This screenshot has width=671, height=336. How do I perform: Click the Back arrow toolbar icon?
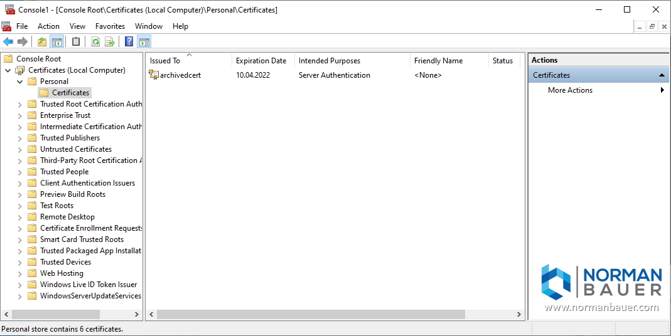[x=8, y=42]
